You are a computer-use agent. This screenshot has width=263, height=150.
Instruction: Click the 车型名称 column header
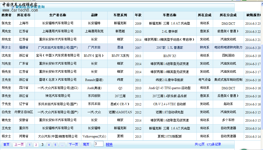coord(170,15)
